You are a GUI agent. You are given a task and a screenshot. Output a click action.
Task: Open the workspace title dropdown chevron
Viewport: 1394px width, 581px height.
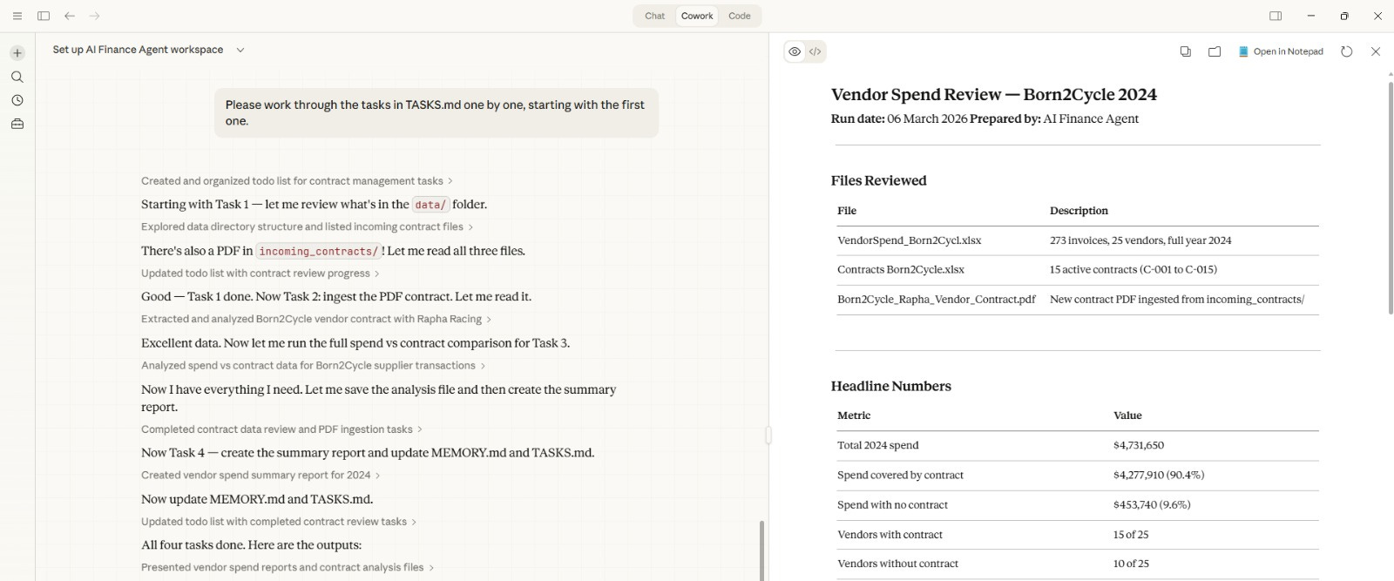(x=240, y=50)
